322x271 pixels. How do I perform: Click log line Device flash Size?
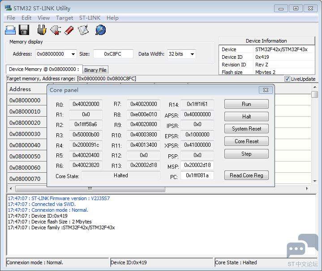(x=50, y=222)
